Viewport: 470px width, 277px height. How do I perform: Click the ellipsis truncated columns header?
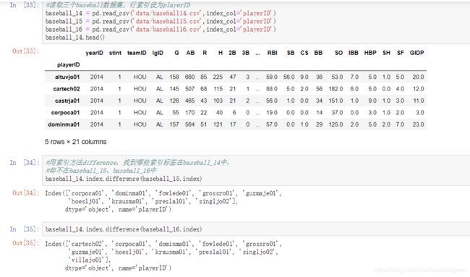[258, 54]
